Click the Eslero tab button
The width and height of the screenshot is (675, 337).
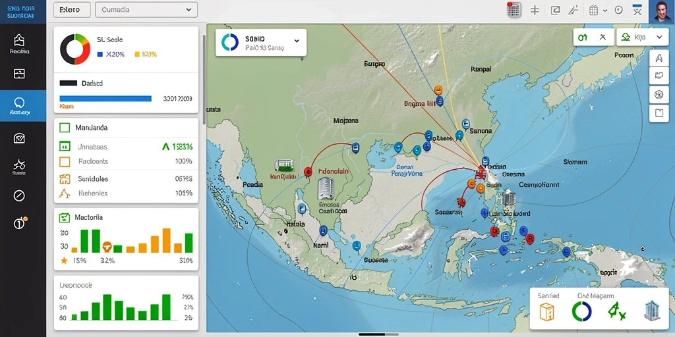click(x=72, y=9)
